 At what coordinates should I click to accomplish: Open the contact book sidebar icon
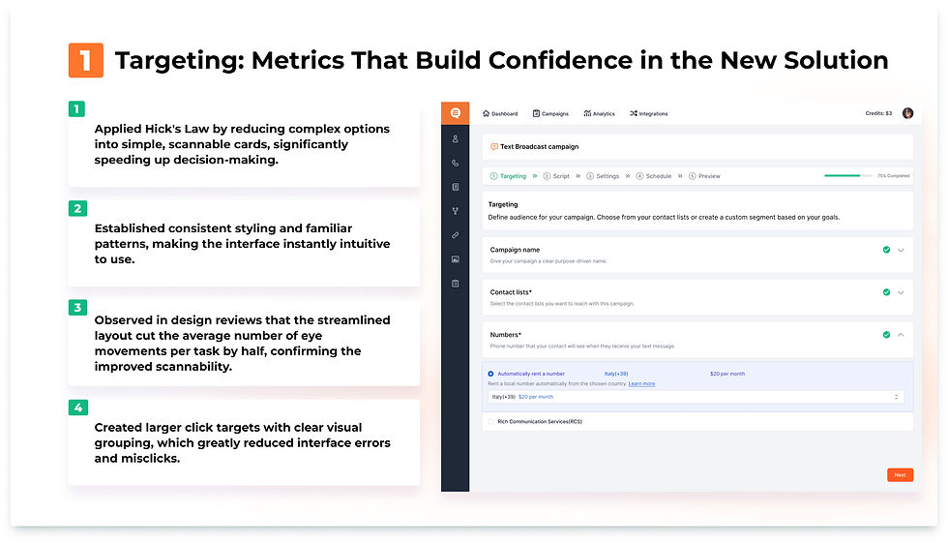(456, 187)
